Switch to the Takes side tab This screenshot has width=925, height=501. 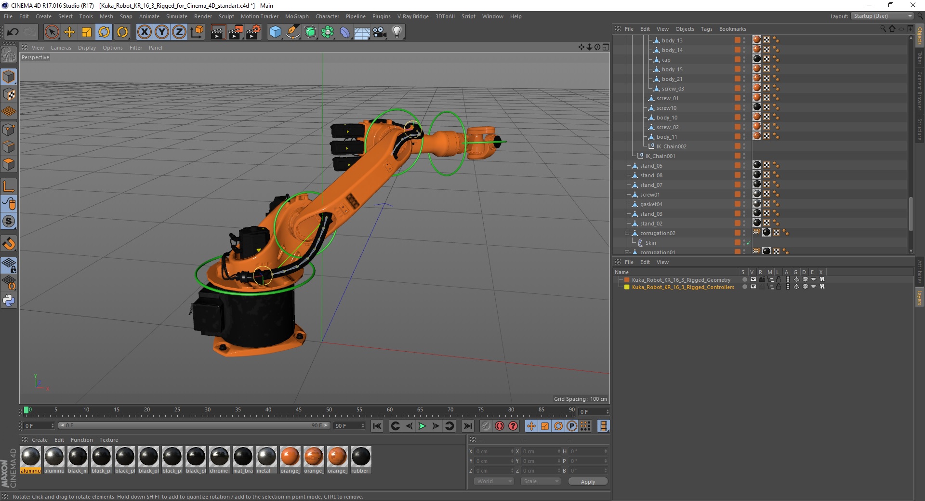coord(919,58)
